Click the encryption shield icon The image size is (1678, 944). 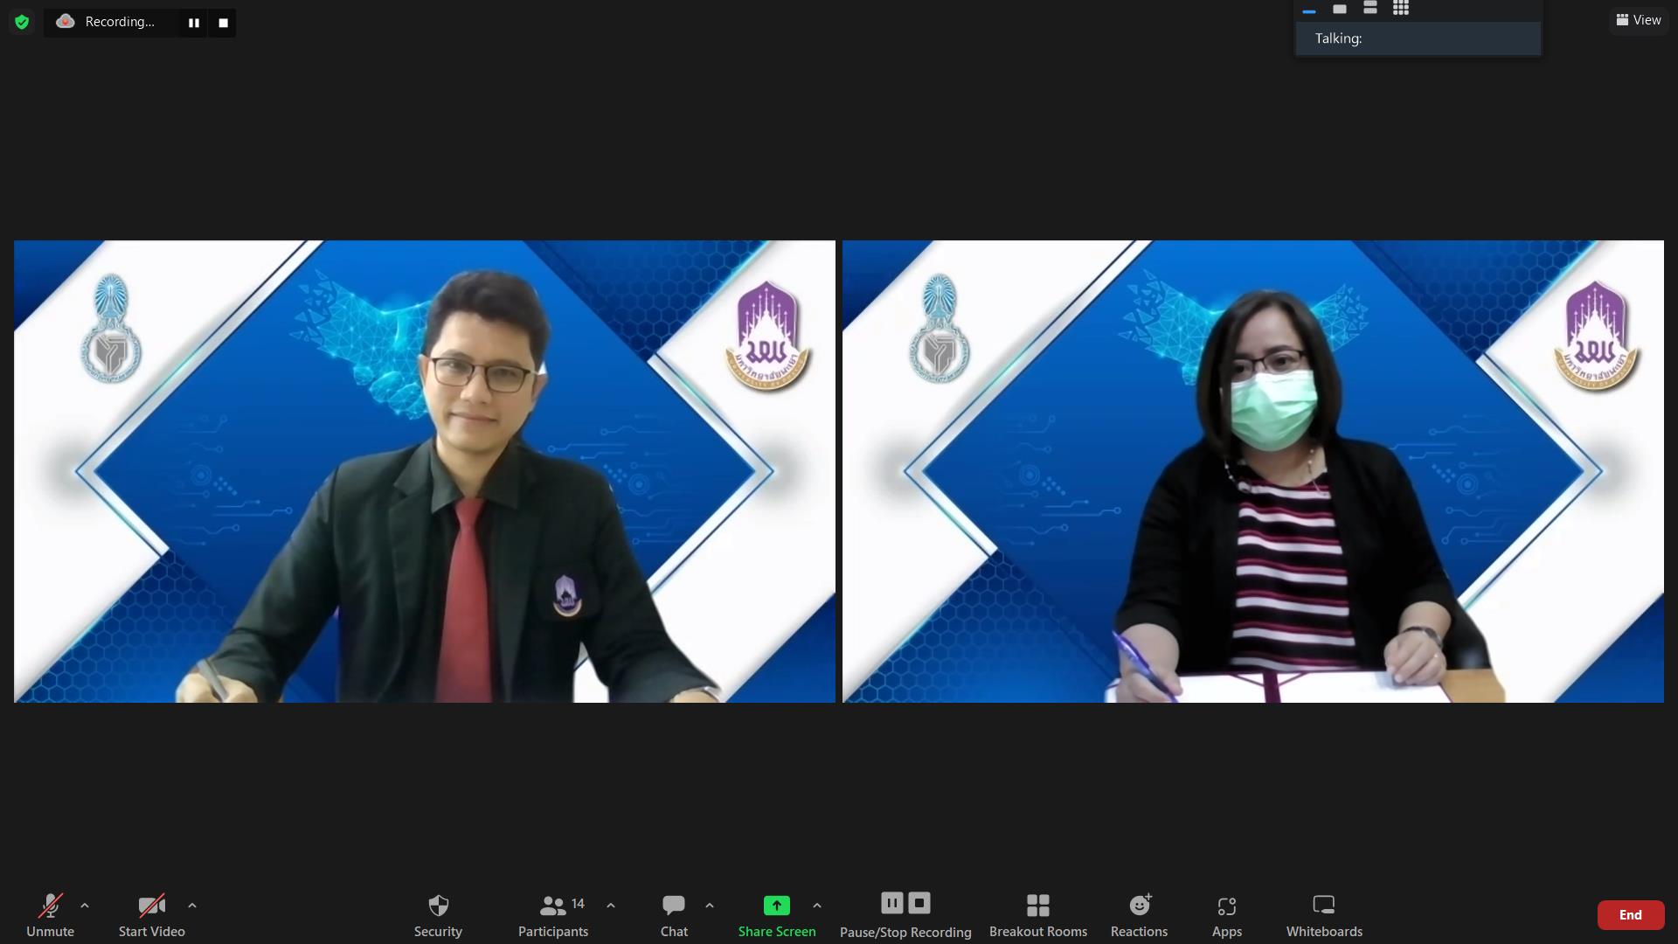[22, 22]
